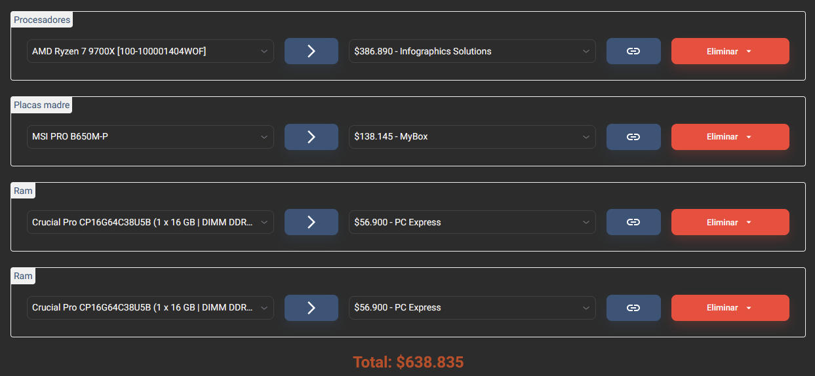The height and width of the screenshot is (376, 815).
Task: Open the Infographics Solutions store link icon
Action: [x=633, y=51]
